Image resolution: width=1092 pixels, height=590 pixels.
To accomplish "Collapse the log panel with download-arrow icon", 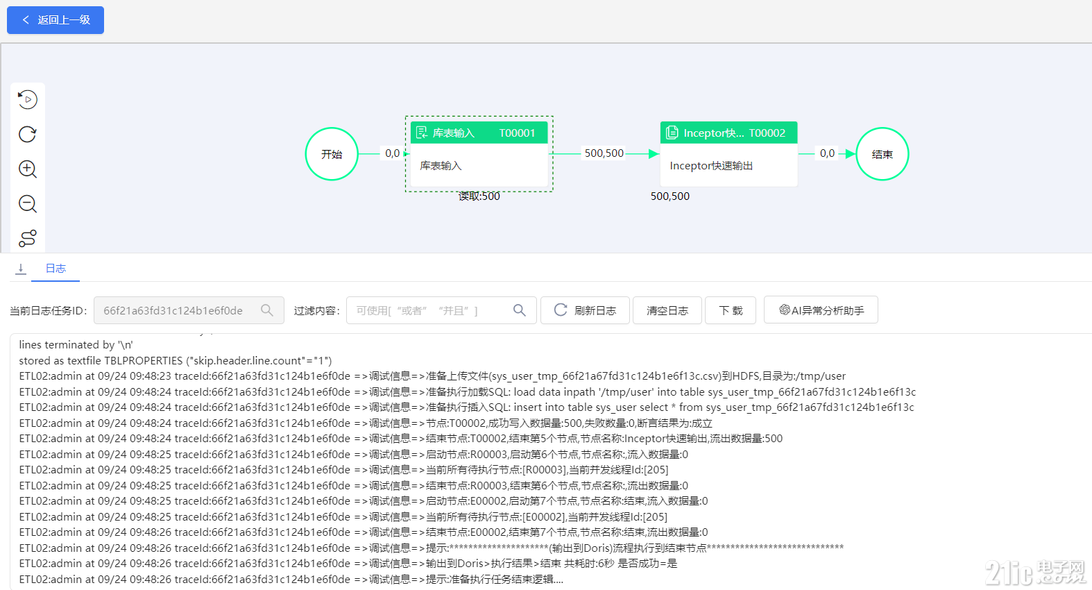I will pyautogui.click(x=21, y=269).
